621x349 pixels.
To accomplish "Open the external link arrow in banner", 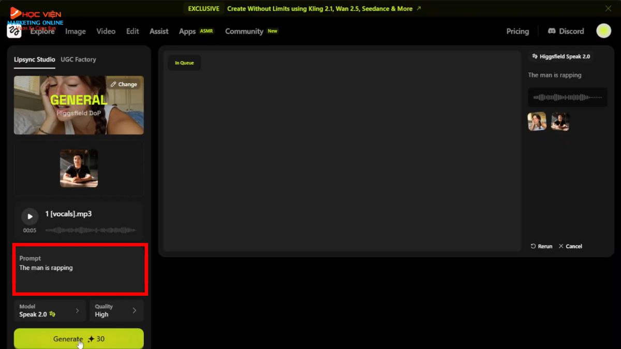I will (x=419, y=8).
